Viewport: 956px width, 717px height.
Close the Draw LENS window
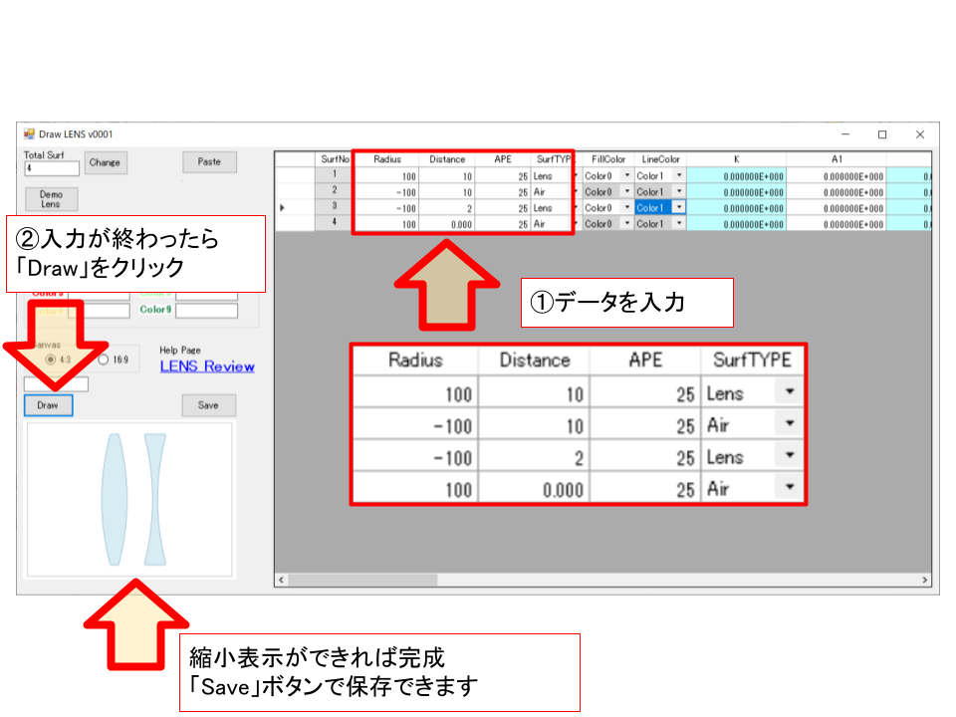pyautogui.click(x=920, y=134)
